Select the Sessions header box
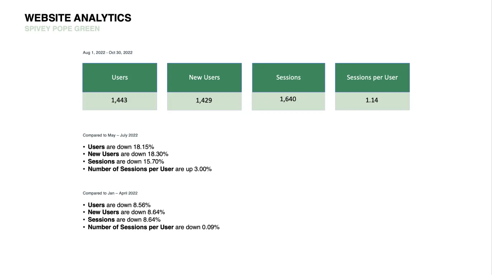492x275 pixels. (x=288, y=78)
